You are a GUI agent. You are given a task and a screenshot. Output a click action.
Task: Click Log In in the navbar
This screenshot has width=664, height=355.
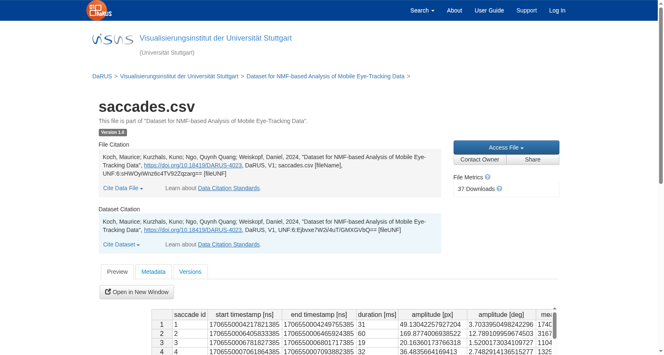click(557, 10)
